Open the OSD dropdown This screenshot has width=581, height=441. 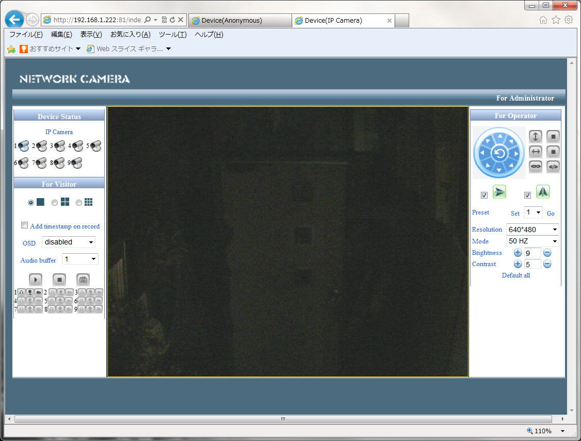pos(69,242)
